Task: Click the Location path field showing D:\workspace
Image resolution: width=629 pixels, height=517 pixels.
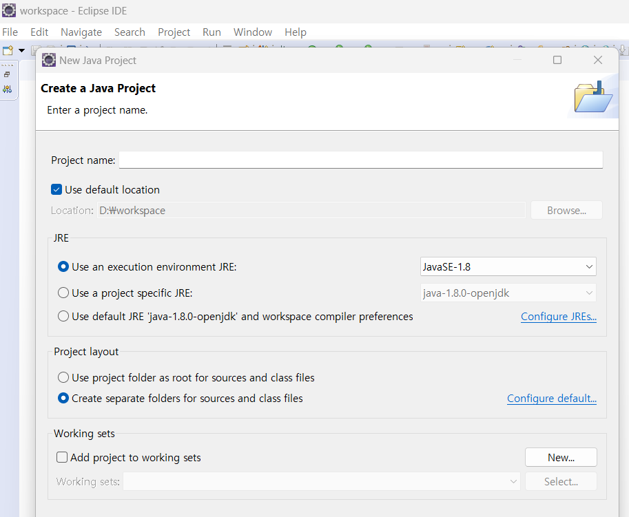Action: coord(311,211)
